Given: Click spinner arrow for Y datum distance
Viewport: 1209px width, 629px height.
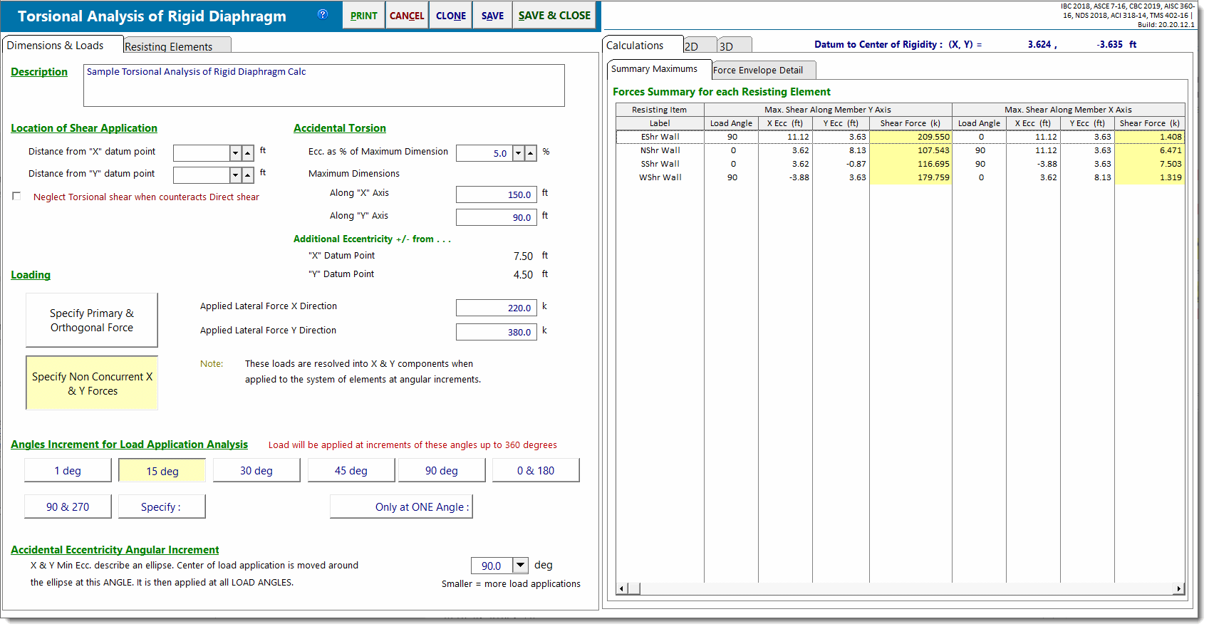Looking at the screenshot, I should tap(248, 175).
